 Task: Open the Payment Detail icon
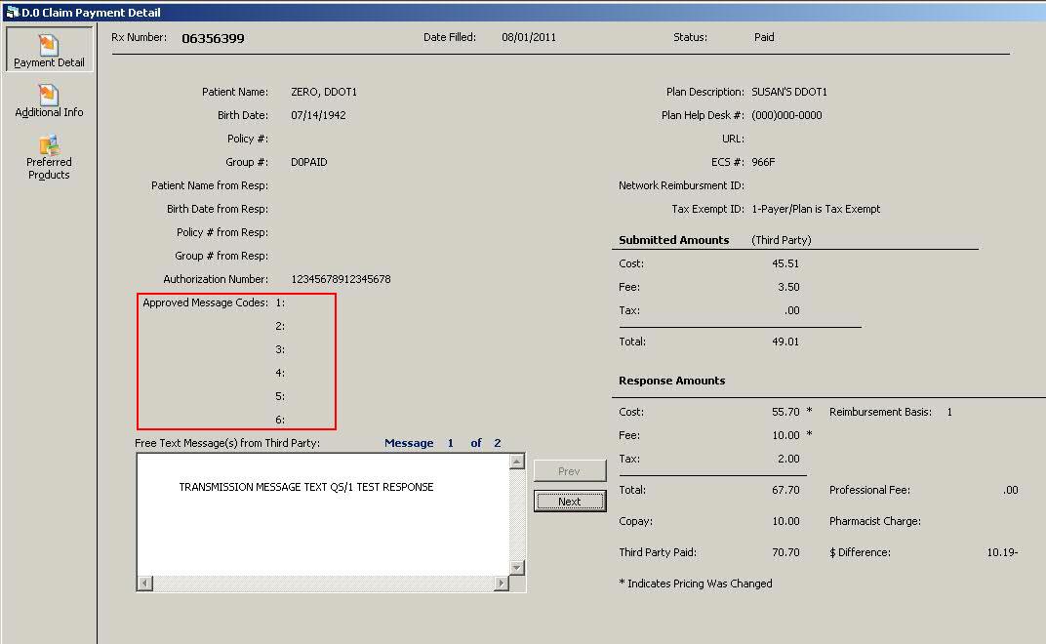[x=49, y=50]
